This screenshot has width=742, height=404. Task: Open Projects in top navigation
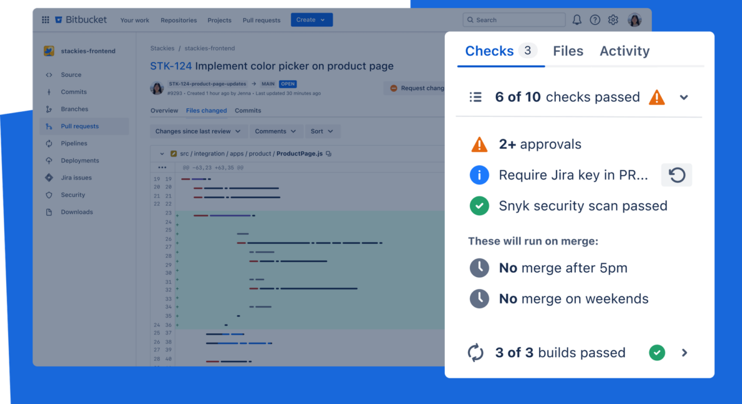point(219,20)
